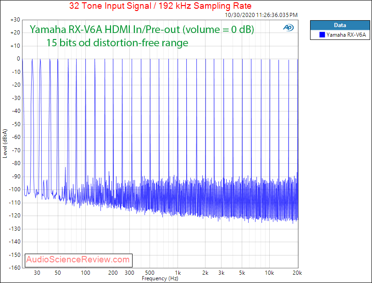Click the -80 level axis label
This screenshot has height=283, width=372.
point(16,163)
